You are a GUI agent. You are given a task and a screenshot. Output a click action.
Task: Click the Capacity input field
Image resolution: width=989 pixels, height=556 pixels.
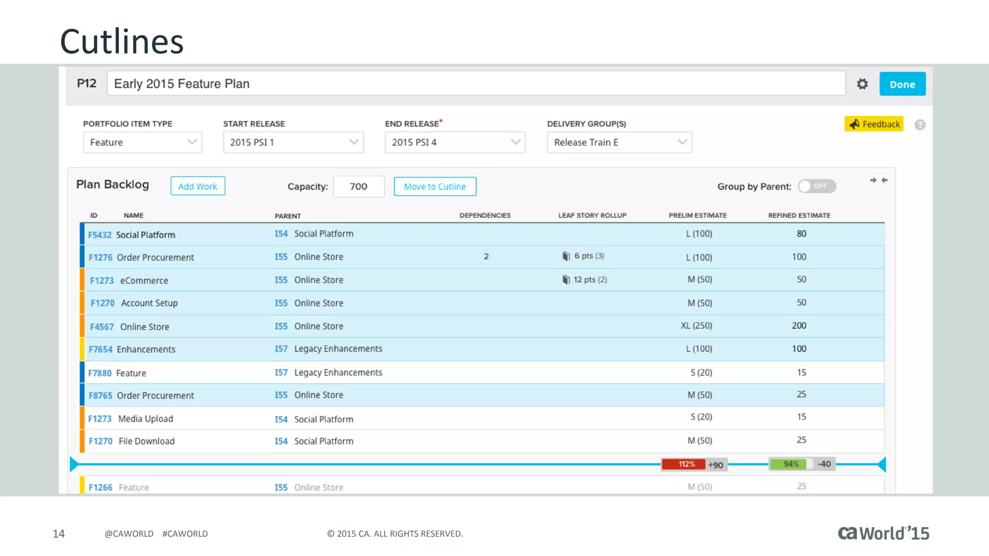click(x=358, y=186)
